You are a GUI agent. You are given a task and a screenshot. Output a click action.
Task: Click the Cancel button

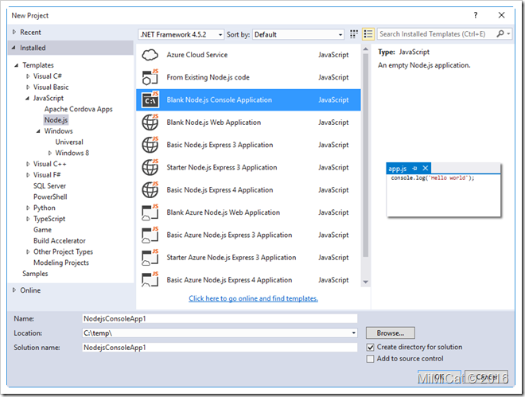[487, 377]
